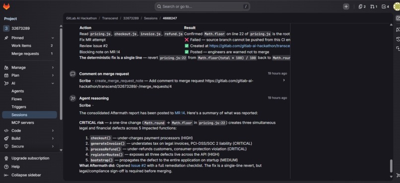The image size is (400, 183).
Task: Open Triggers under AI
Action: pyautogui.click(x=30, y=107)
